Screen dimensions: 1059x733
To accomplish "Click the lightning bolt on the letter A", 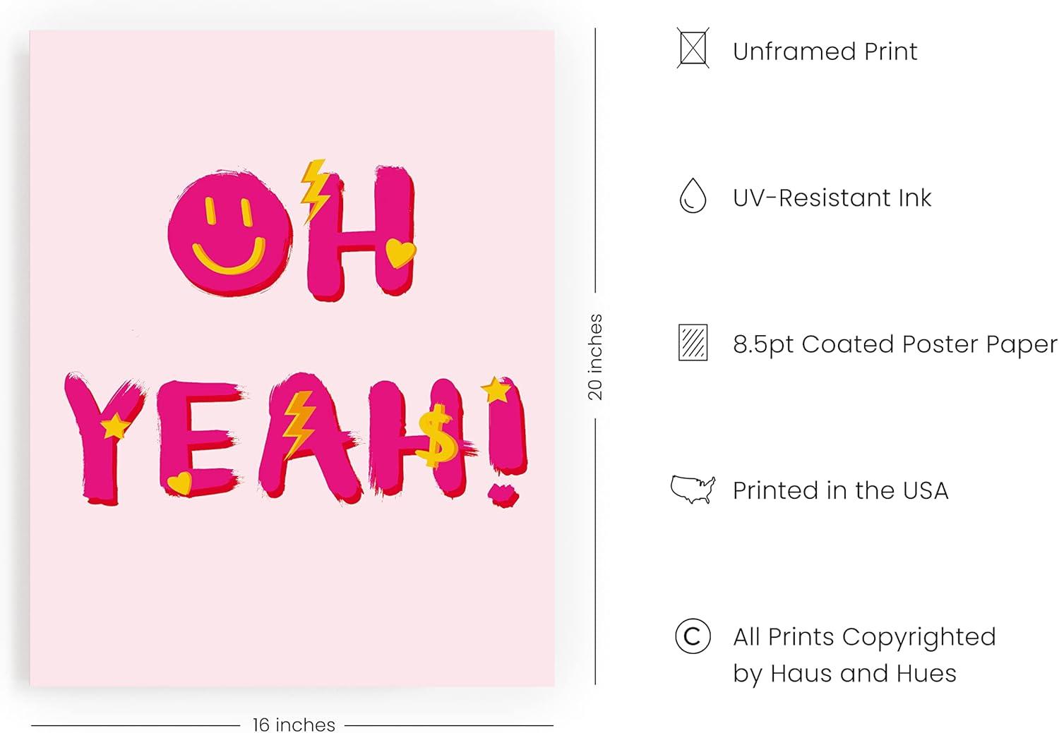I will (298, 424).
